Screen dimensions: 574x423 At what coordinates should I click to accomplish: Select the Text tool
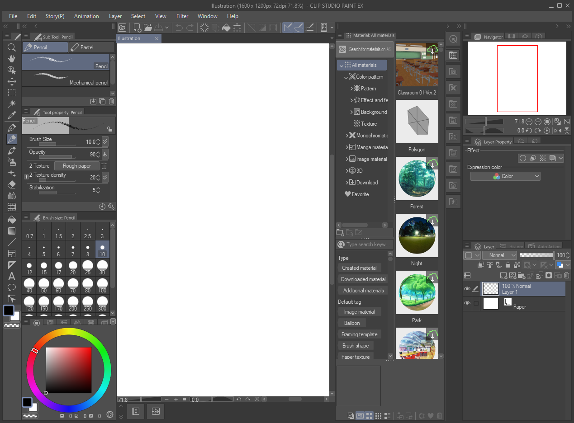coord(12,276)
